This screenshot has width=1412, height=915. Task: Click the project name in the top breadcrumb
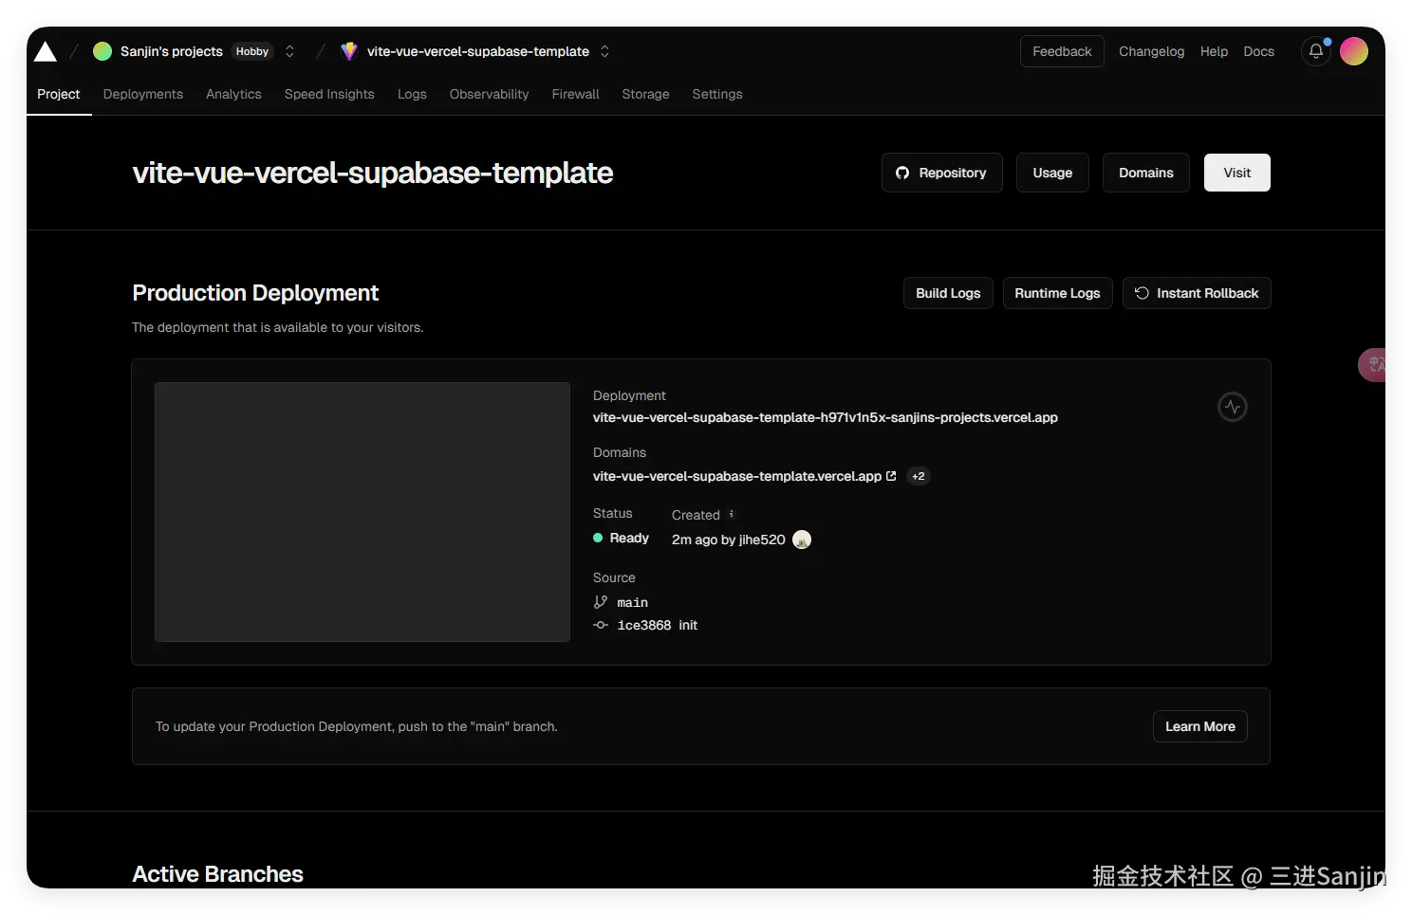[478, 51]
